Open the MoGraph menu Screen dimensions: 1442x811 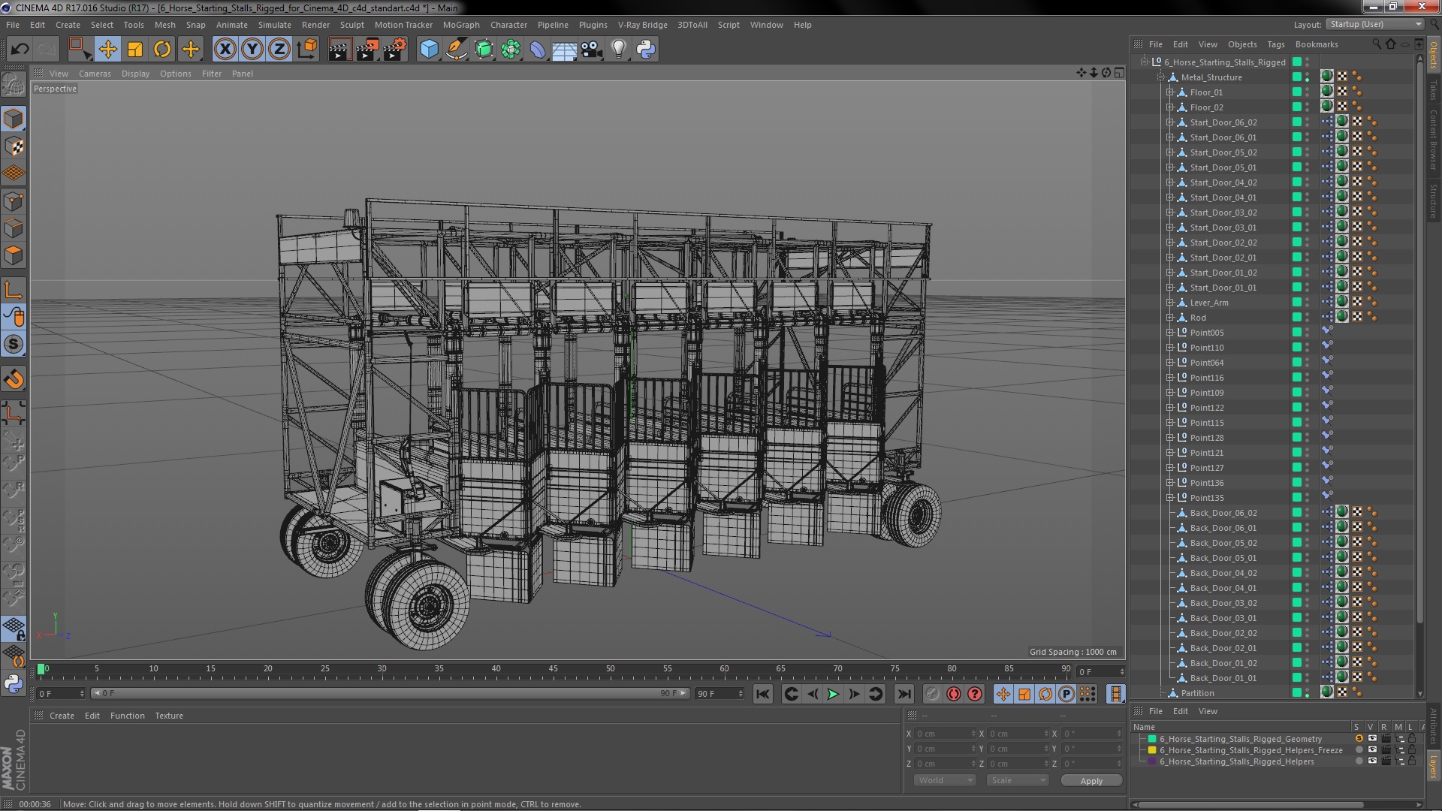pyautogui.click(x=461, y=25)
